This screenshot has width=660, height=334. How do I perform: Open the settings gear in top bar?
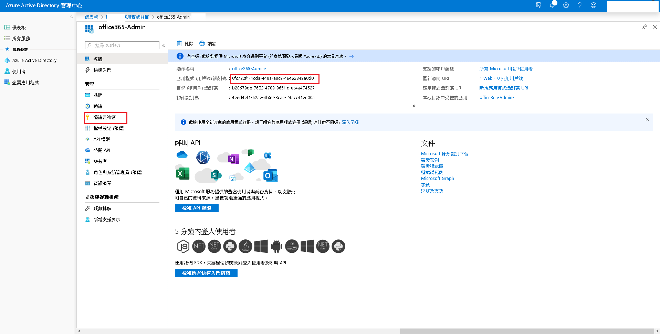[566, 5]
